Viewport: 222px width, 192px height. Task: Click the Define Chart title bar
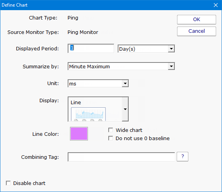106,5
